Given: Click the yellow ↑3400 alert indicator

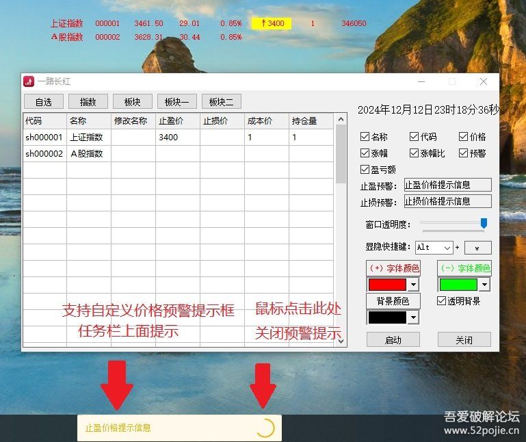Looking at the screenshot, I should (x=272, y=23).
